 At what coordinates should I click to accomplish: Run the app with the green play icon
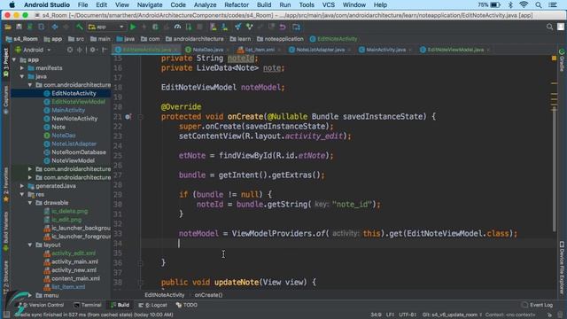[133, 27]
